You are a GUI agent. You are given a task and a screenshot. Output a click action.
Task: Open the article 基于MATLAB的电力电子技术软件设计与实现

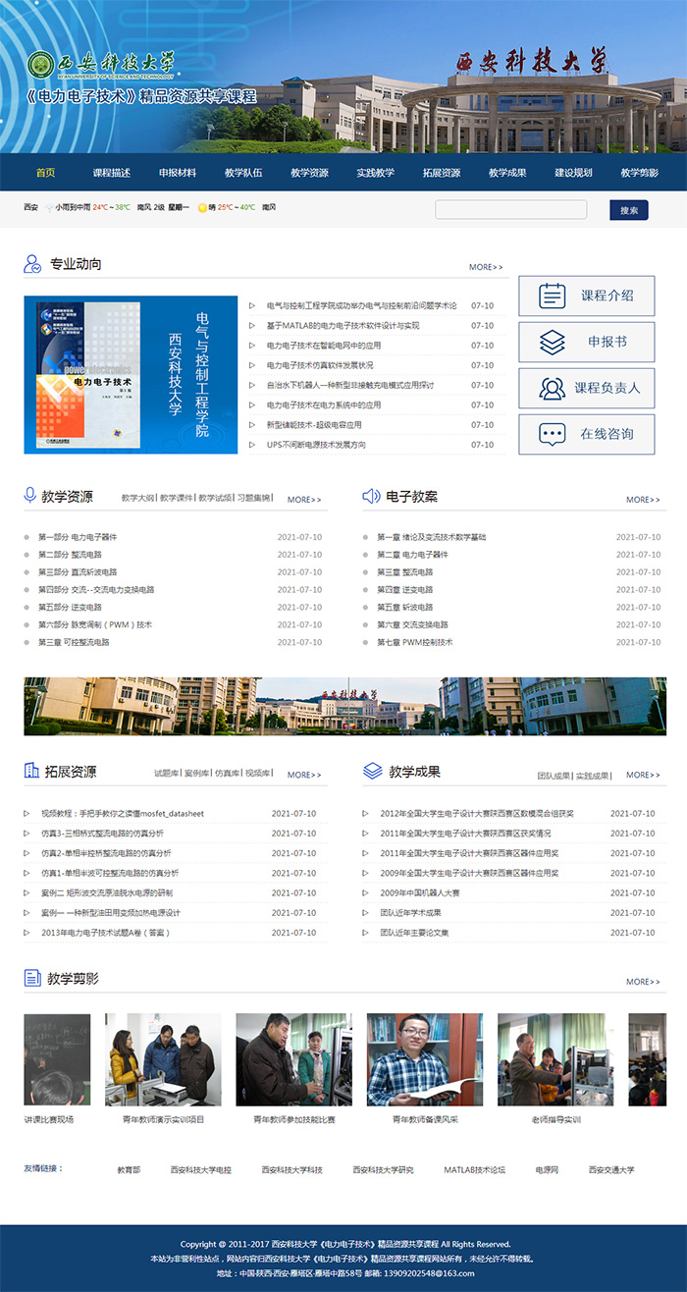[x=343, y=326]
